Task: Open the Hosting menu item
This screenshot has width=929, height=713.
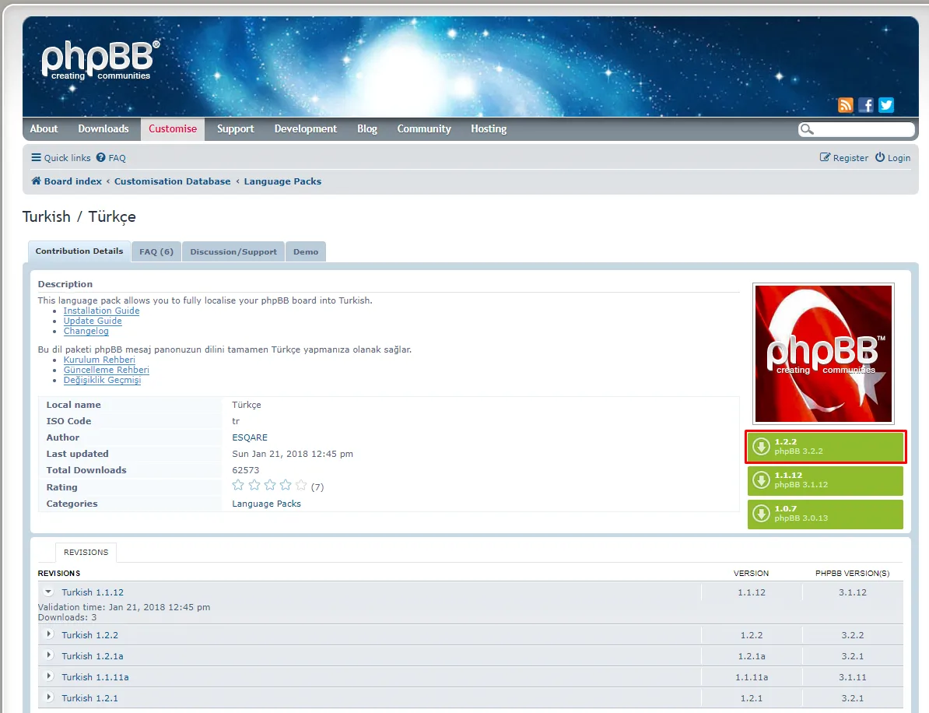Action: 488,128
